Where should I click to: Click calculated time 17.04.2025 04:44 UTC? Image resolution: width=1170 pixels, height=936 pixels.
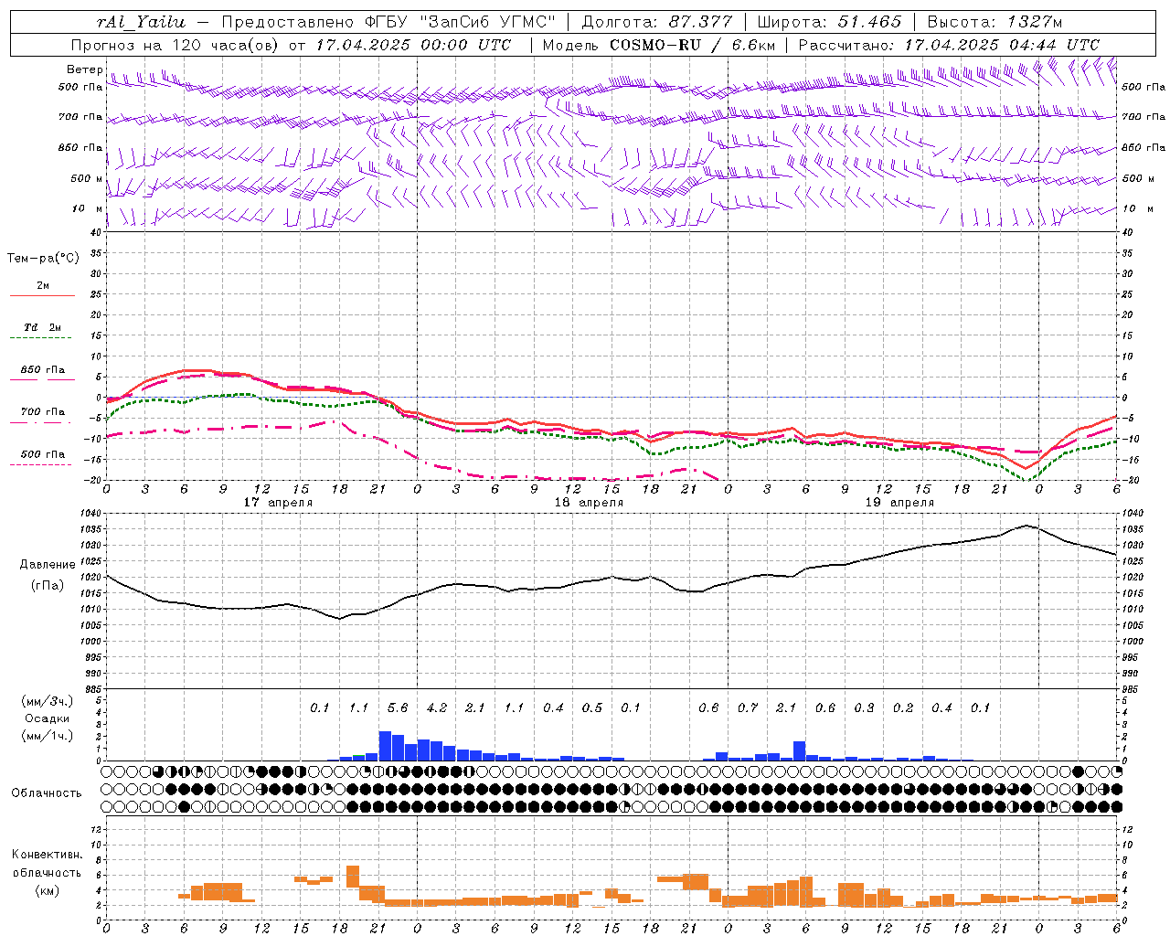point(1002,45)
